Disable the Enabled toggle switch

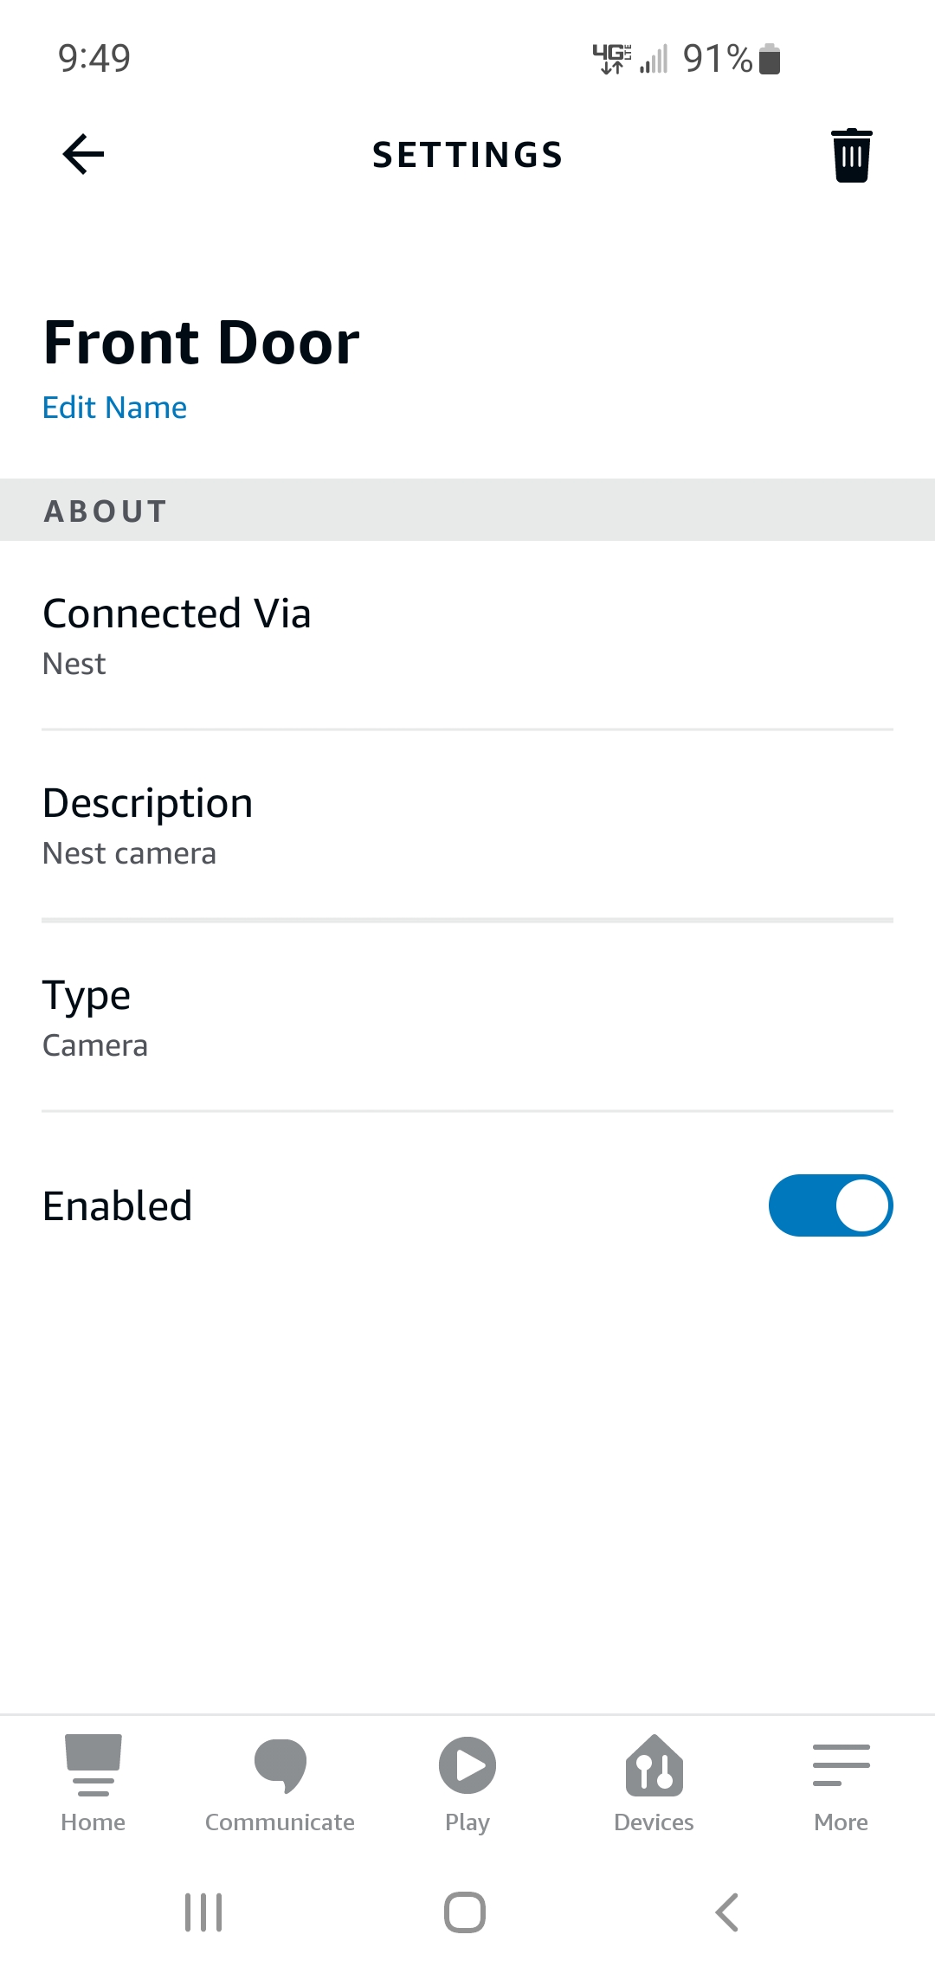click(830, 1205)
